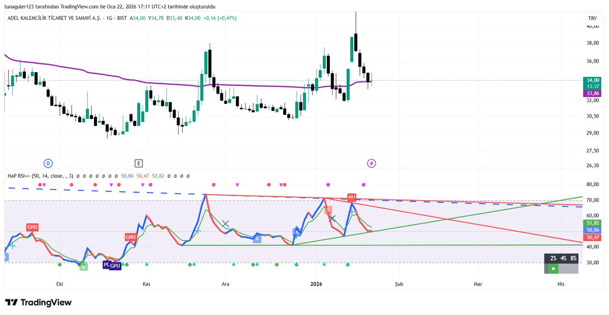Open the TradingView logo link
This screenshot has width=609, height=315.
pos(39,302)
